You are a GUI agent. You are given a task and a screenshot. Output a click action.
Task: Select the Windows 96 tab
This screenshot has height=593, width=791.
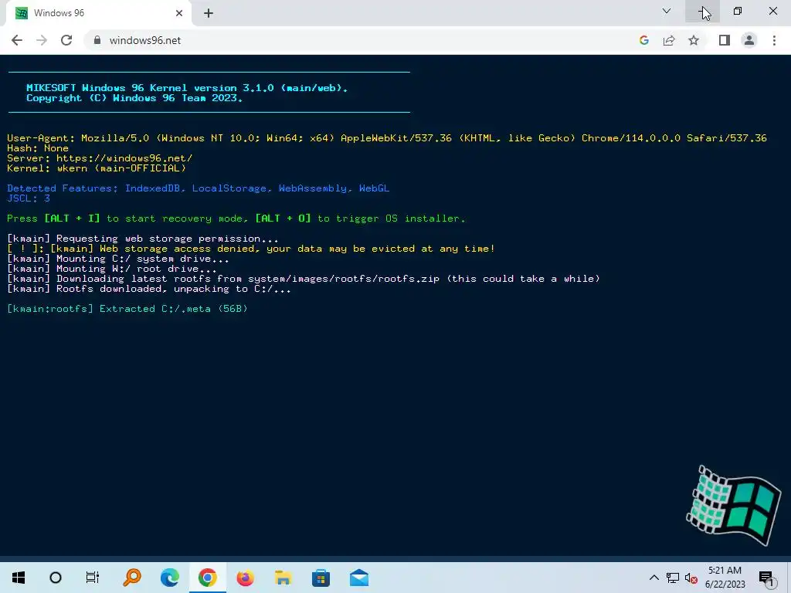coord(98,13)
